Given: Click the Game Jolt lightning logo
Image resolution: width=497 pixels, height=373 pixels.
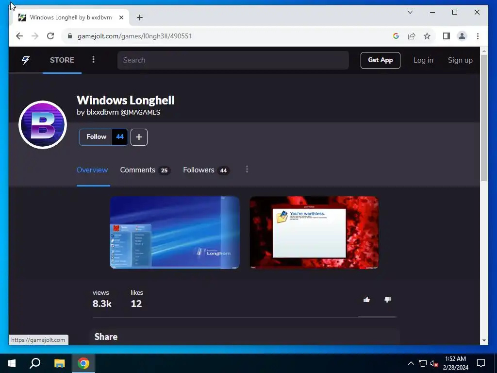Looking at the screenshot, I should (x=26, y=60).
